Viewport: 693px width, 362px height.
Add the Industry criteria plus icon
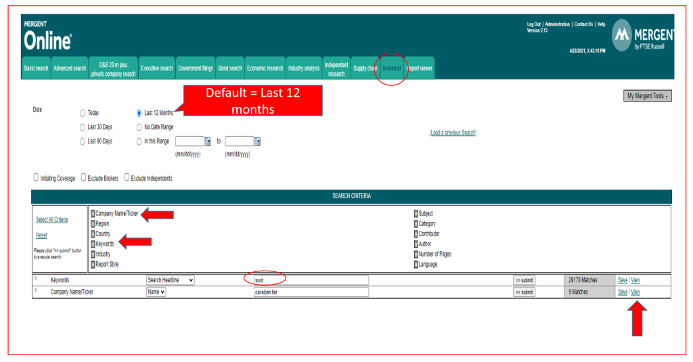[93, 254]
